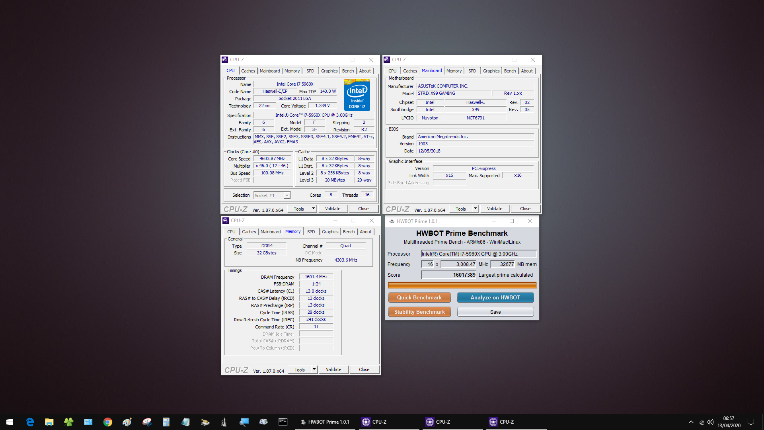Switch to the Caches tab in the CPU window

pyautogui.click(x=248, y=71)
